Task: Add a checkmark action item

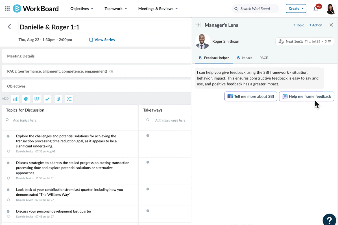Action: (x=47, y=99)
